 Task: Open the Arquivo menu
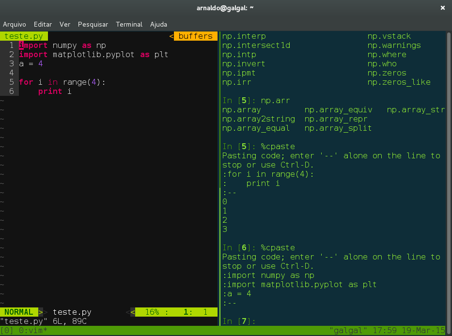pos(15,24)
